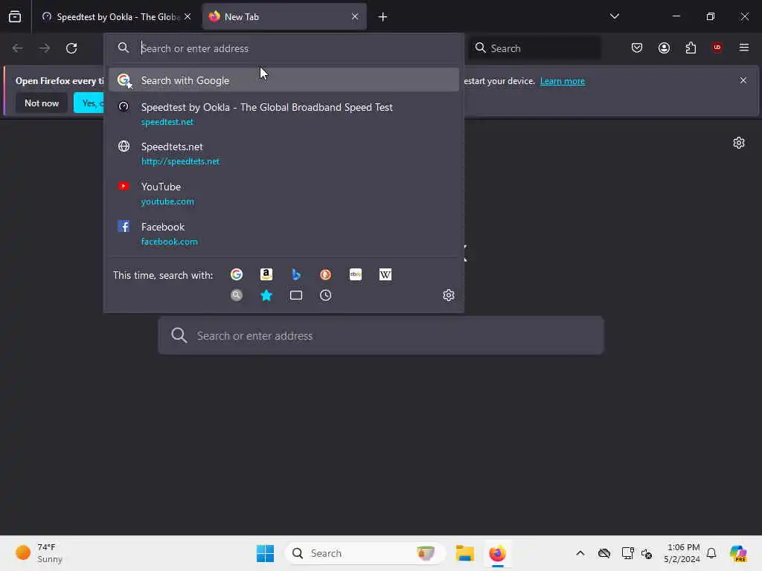This screenshot has width=762, height=571.
Task: Open Copilot preview icon in taskbar
Action: (x=738, y=553)
